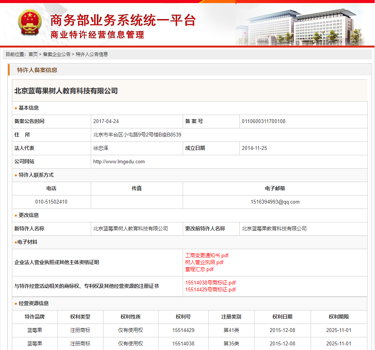Click 特许人备案信息 section header
The image size is (375, 350).
[37, 70]
